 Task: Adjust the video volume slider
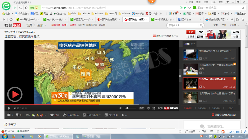(127, 108)
